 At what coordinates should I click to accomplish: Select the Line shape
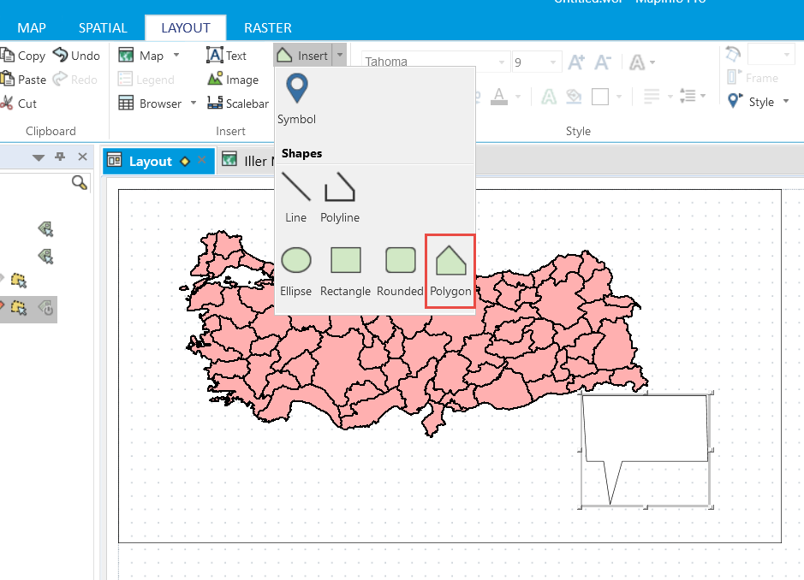click(296, 198)
